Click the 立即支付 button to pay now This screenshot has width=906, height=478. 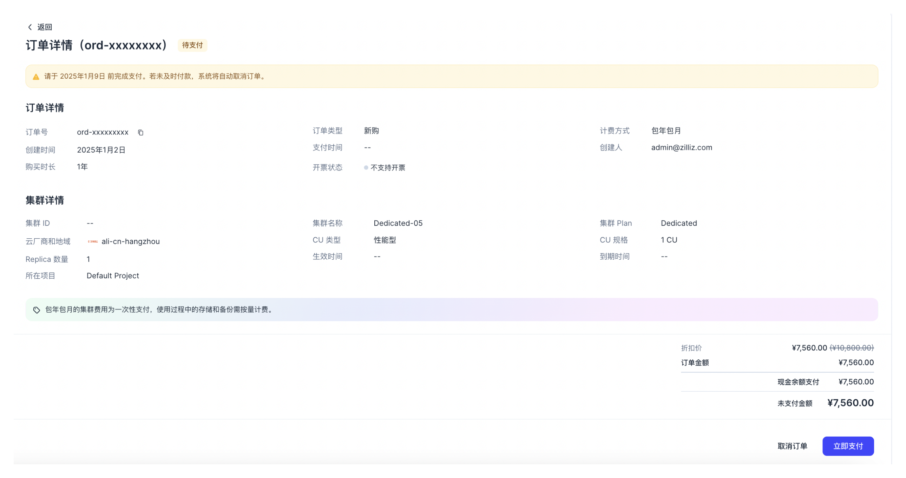[x=848, y=446]
